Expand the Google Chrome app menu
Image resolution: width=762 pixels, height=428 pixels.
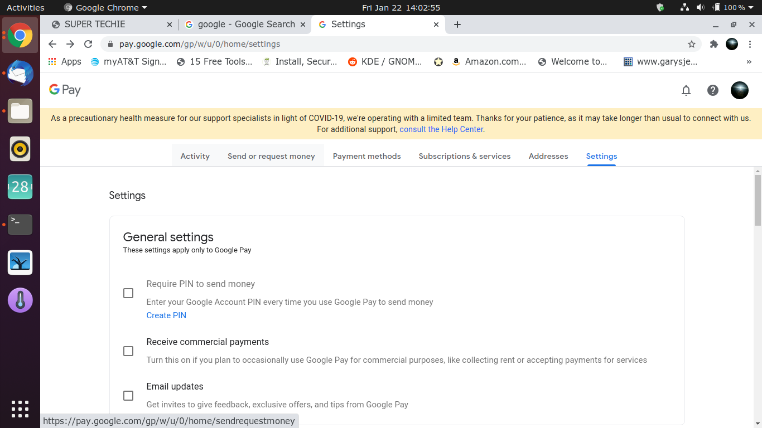[106, 8]
